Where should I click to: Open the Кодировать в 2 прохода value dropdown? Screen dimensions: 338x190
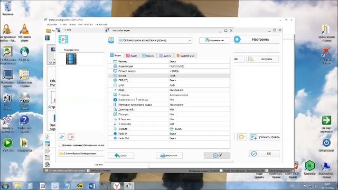pyautogui.click(x=199, y=100)
